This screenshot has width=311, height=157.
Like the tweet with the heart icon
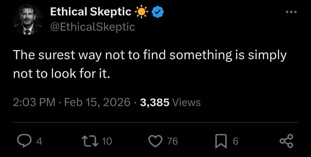[156, 141]
